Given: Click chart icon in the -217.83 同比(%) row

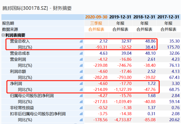Looking at the screenshot, I should tap(81, 102).
